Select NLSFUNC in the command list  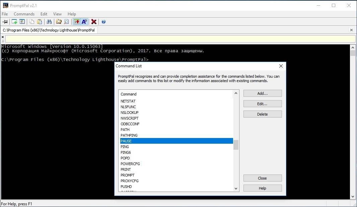coord(176,107)
